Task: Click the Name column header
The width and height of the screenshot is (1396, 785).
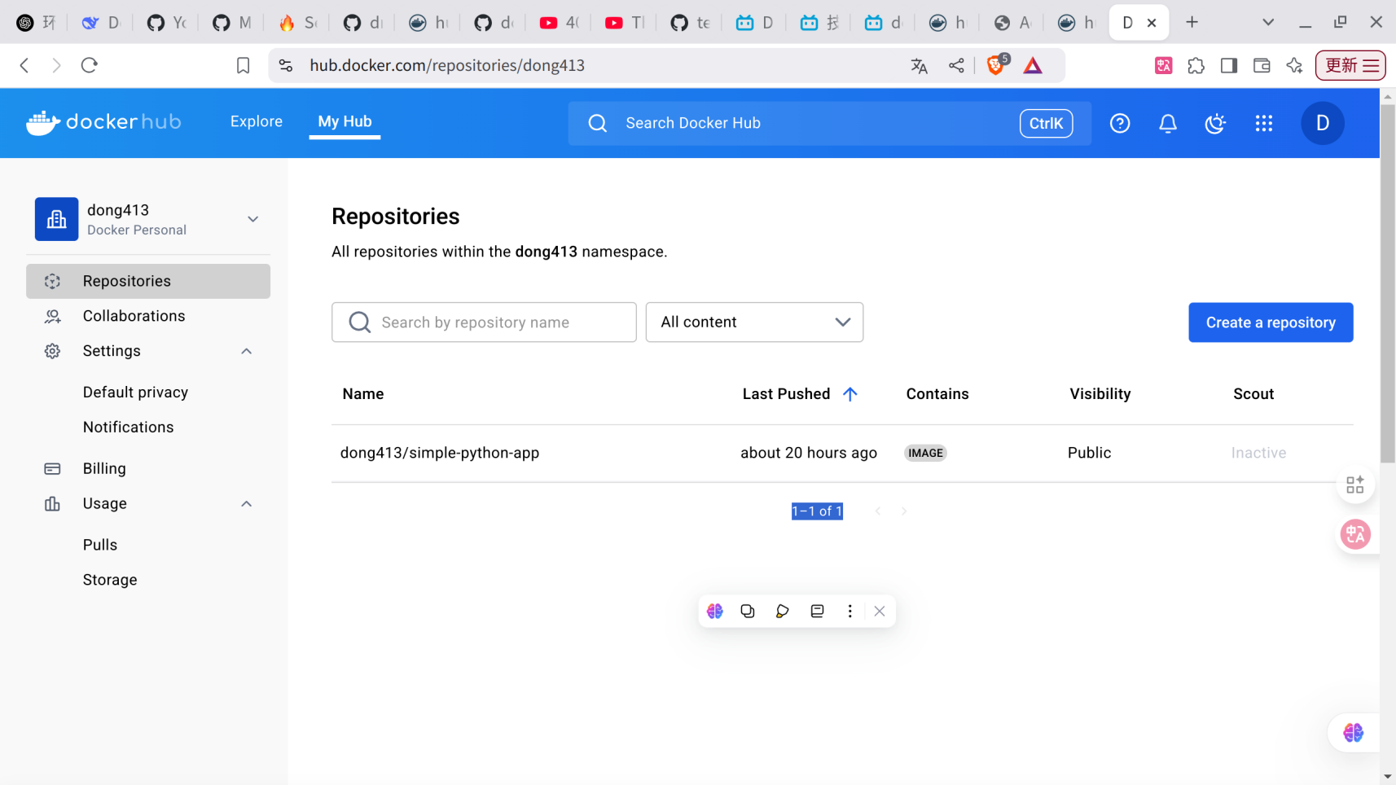Action: click(363, 394)
